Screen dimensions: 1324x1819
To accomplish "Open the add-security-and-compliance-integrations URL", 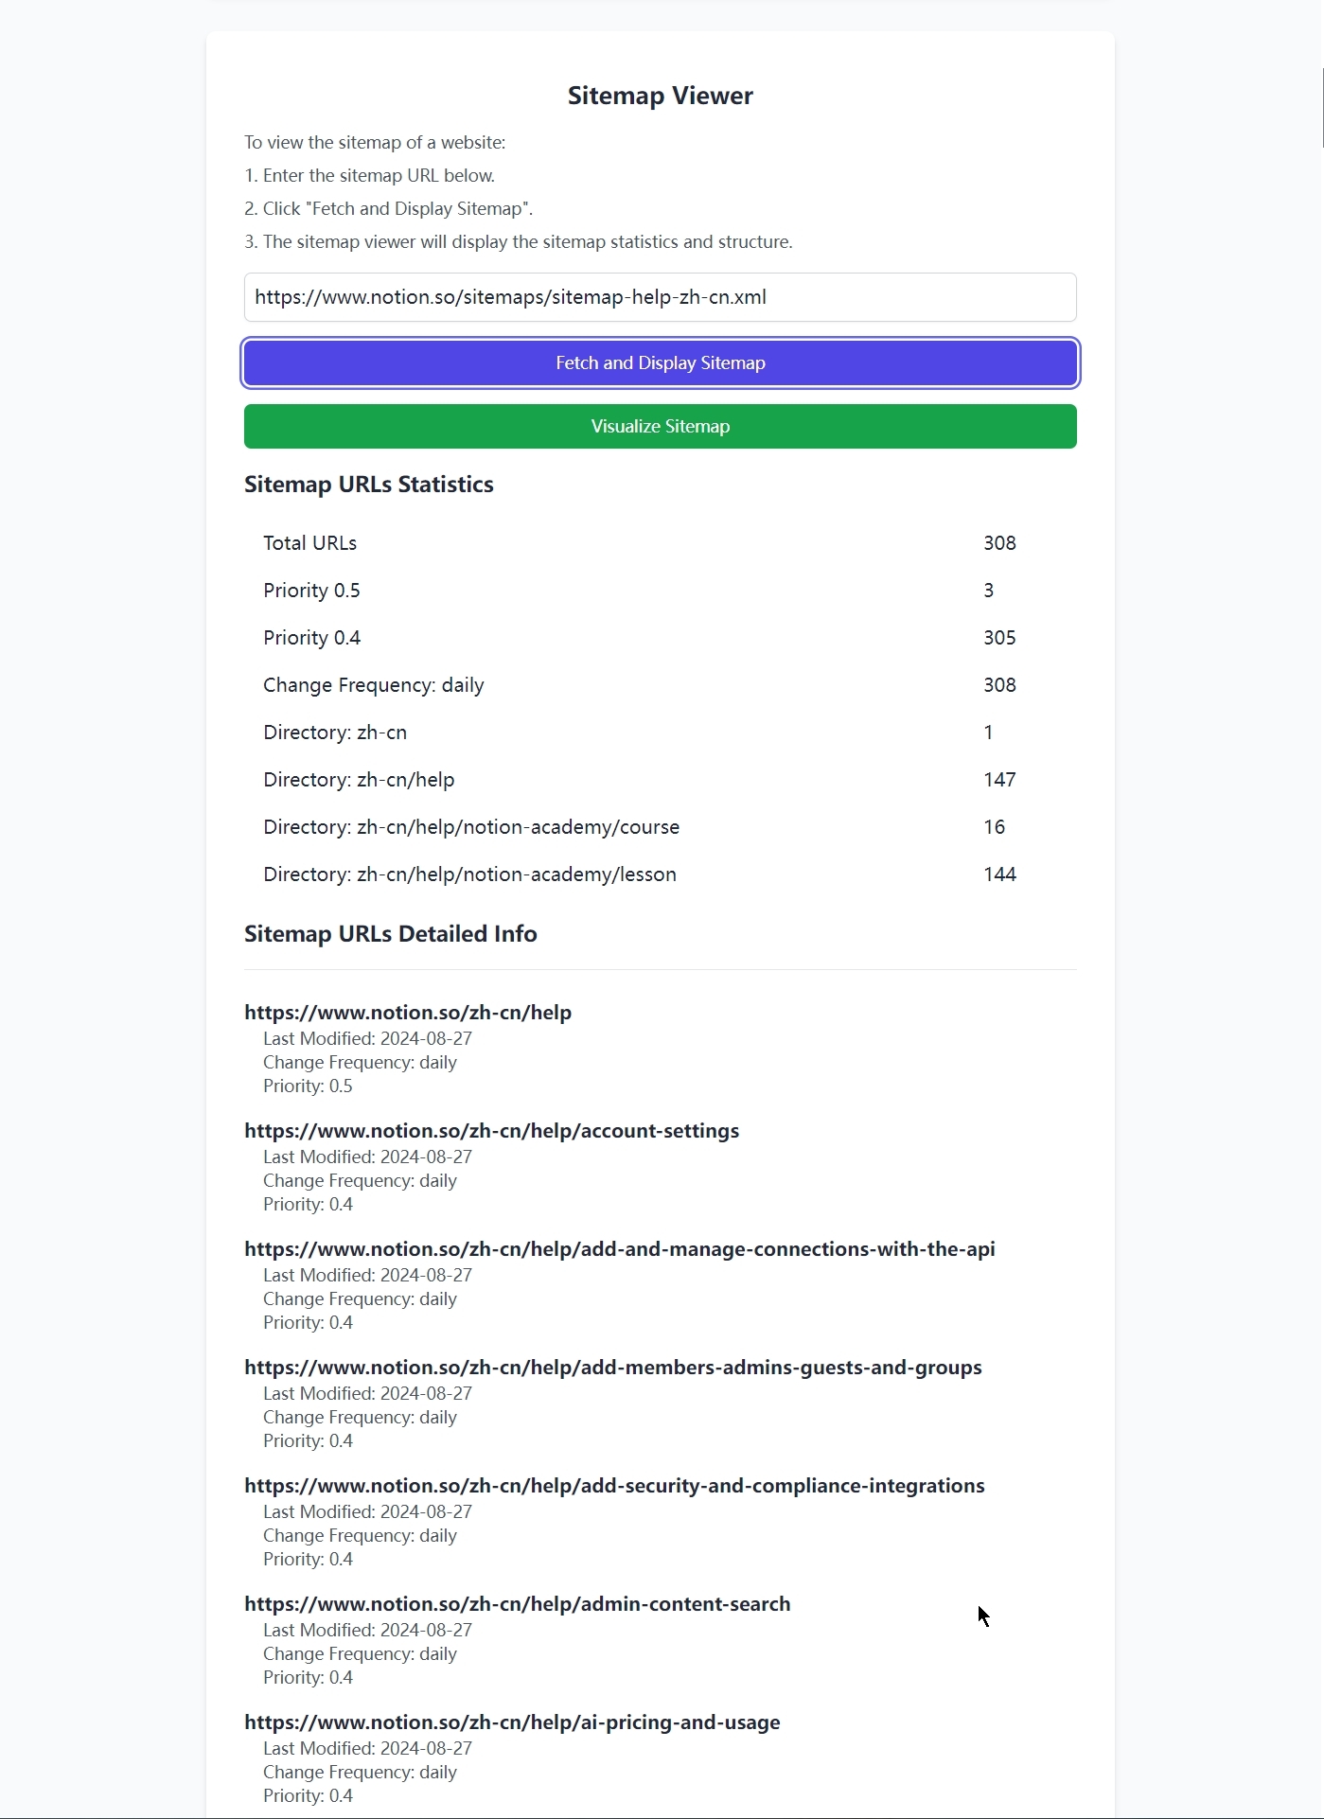I will coord(614,1485).
